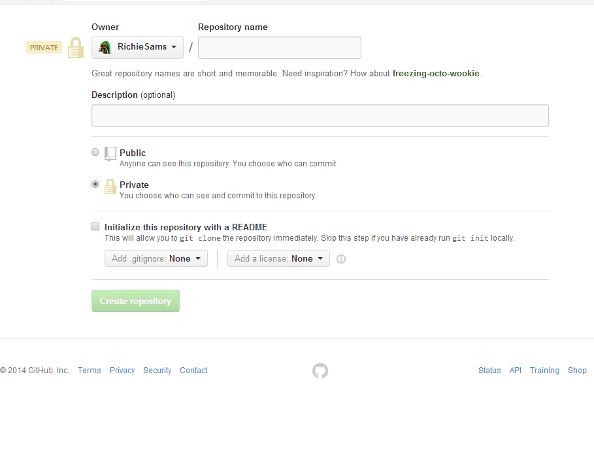
Task: Enable Initialize this repository with a README
Action: coord(95,226)
